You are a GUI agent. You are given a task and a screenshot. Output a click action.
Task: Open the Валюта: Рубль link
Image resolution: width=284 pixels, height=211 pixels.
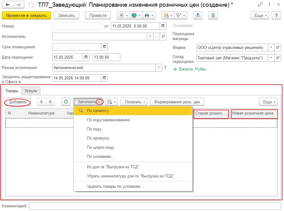(192, 69)
